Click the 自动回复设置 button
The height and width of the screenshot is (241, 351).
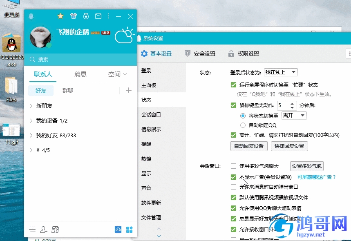click(249, 146)
